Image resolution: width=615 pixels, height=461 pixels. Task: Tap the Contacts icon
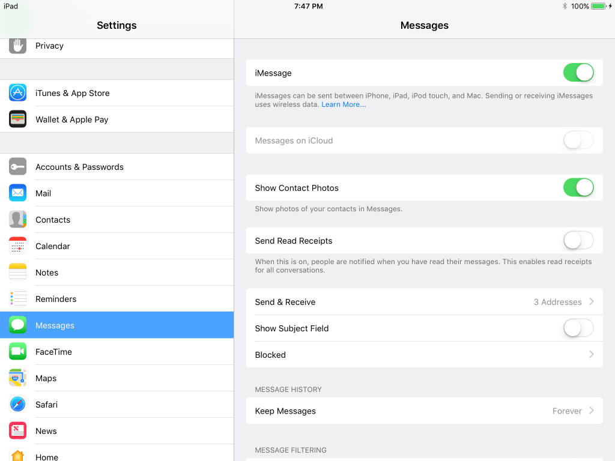17,220
